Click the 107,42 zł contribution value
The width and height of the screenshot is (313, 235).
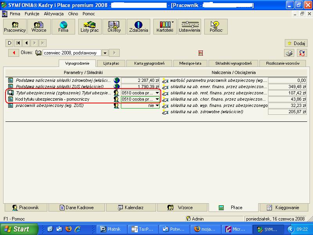pyautogui.click(x=287, y=93)
